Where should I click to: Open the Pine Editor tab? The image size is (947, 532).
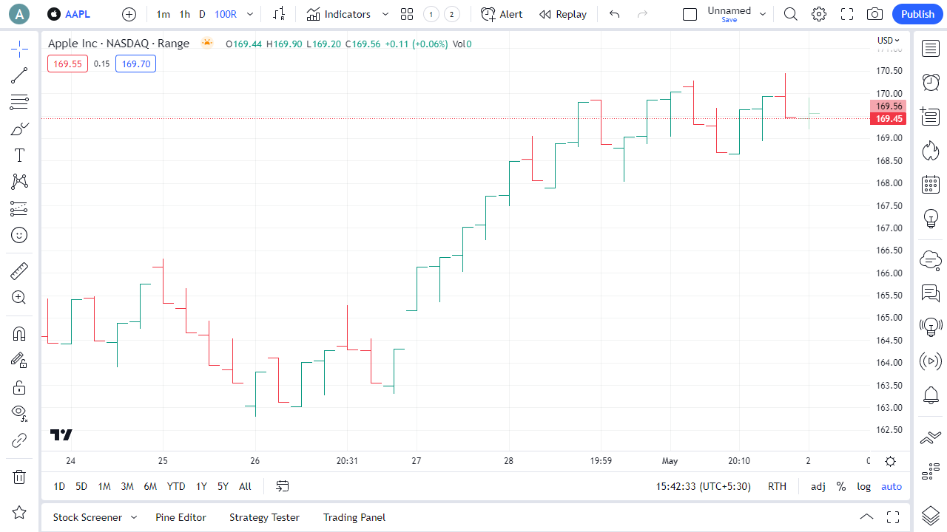[x=181, y=517]
